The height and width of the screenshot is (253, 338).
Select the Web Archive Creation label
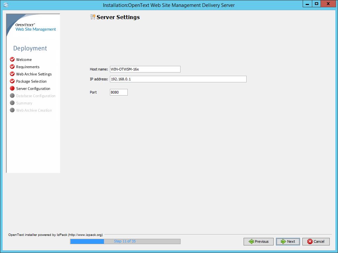coord(34,110)
